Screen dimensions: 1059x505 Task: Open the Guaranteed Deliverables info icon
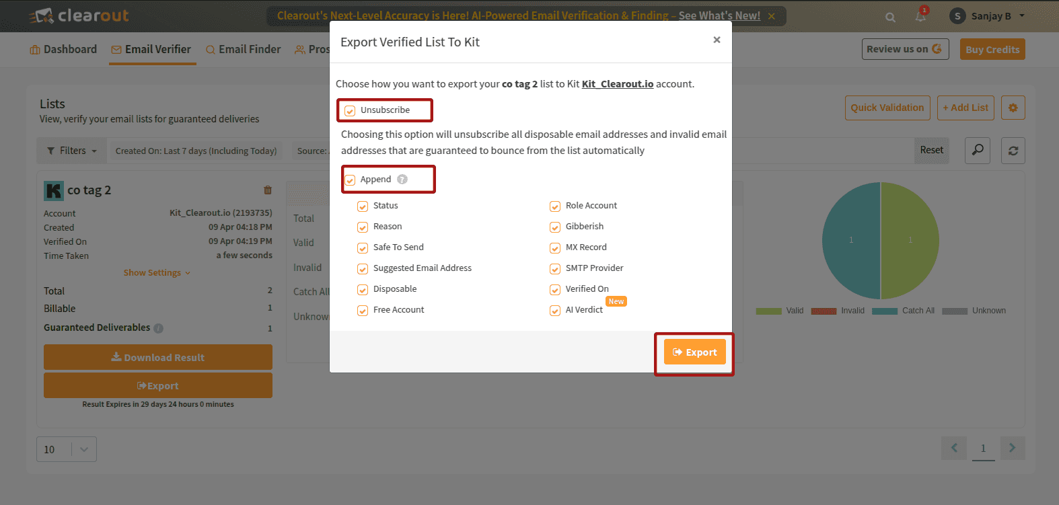[x=159, y=328]
